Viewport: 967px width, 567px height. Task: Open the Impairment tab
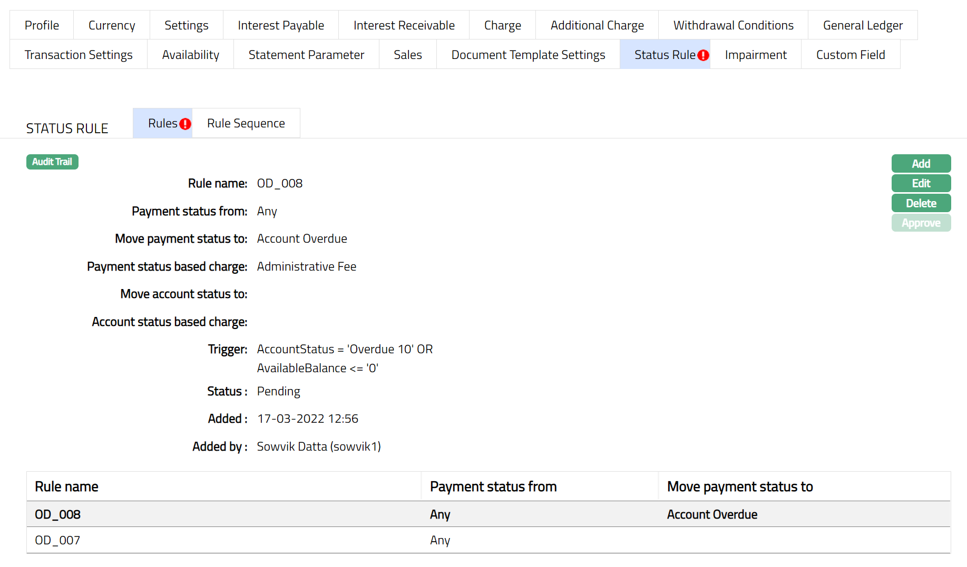tap(755, 55)
